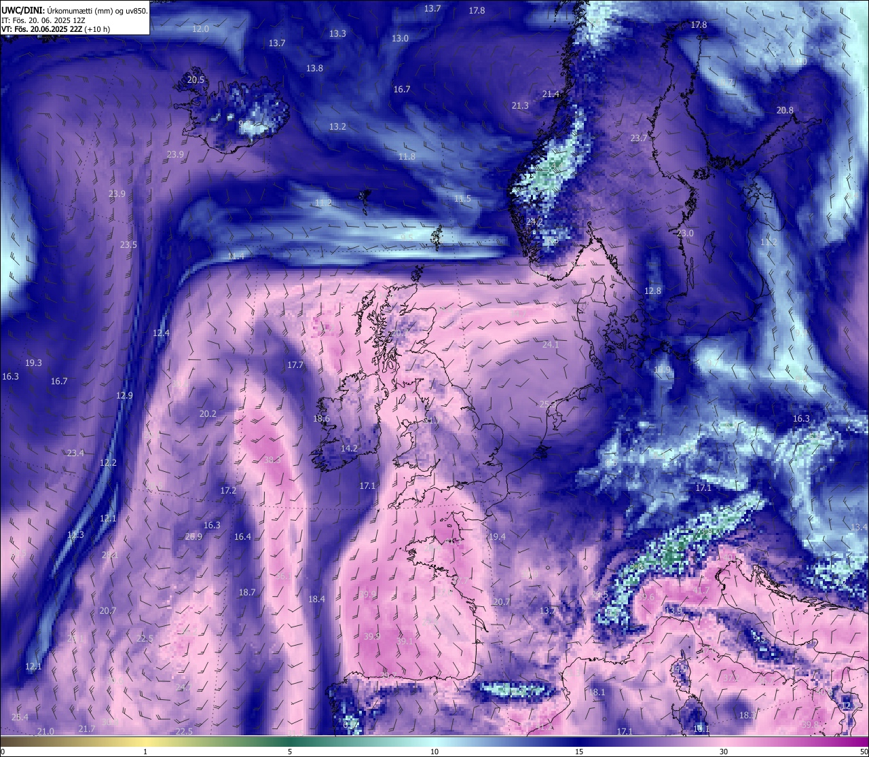Image resolution: width=869 pixels, height=757 pixels.
Task: Click the '0' tick label on the color scale
Action: [x=3, y=752]
